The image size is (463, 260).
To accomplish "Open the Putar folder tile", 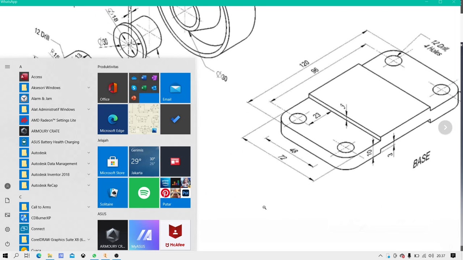I will (175, 193).
